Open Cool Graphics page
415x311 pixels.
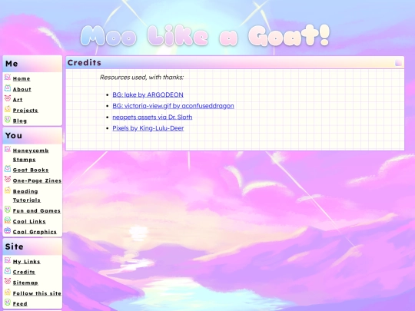pyautogui.click(x=35, y=232)
